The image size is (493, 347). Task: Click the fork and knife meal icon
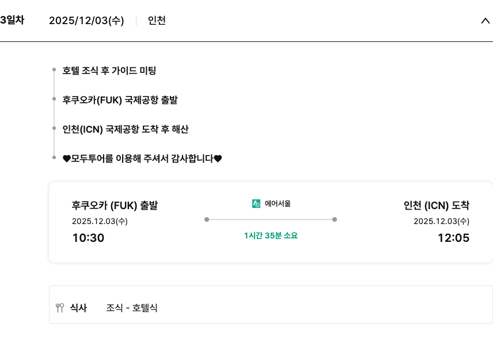click(59, 308)
